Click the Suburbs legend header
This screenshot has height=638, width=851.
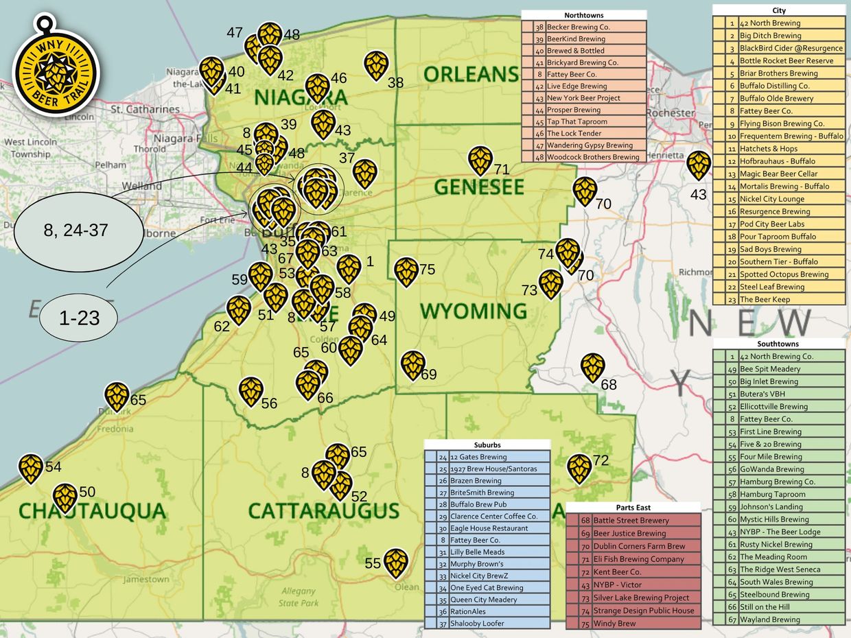487,445
